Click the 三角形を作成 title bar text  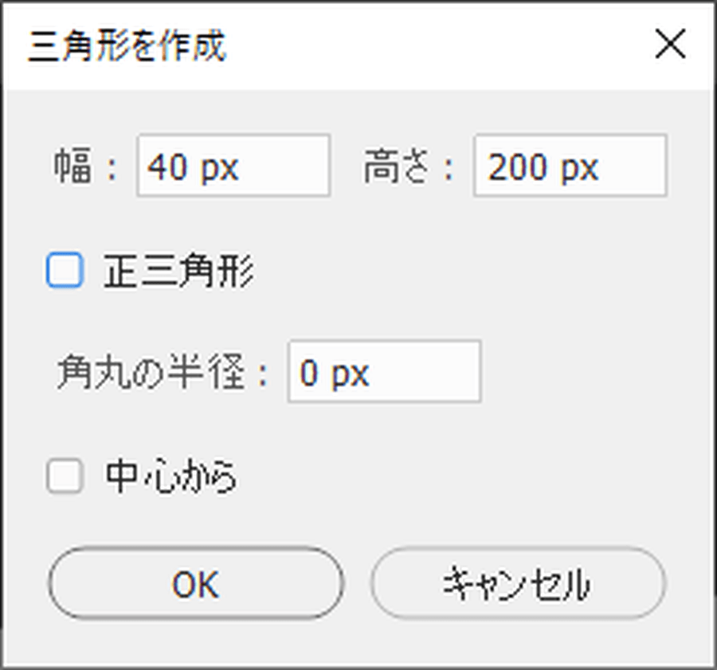pos(127,46)
